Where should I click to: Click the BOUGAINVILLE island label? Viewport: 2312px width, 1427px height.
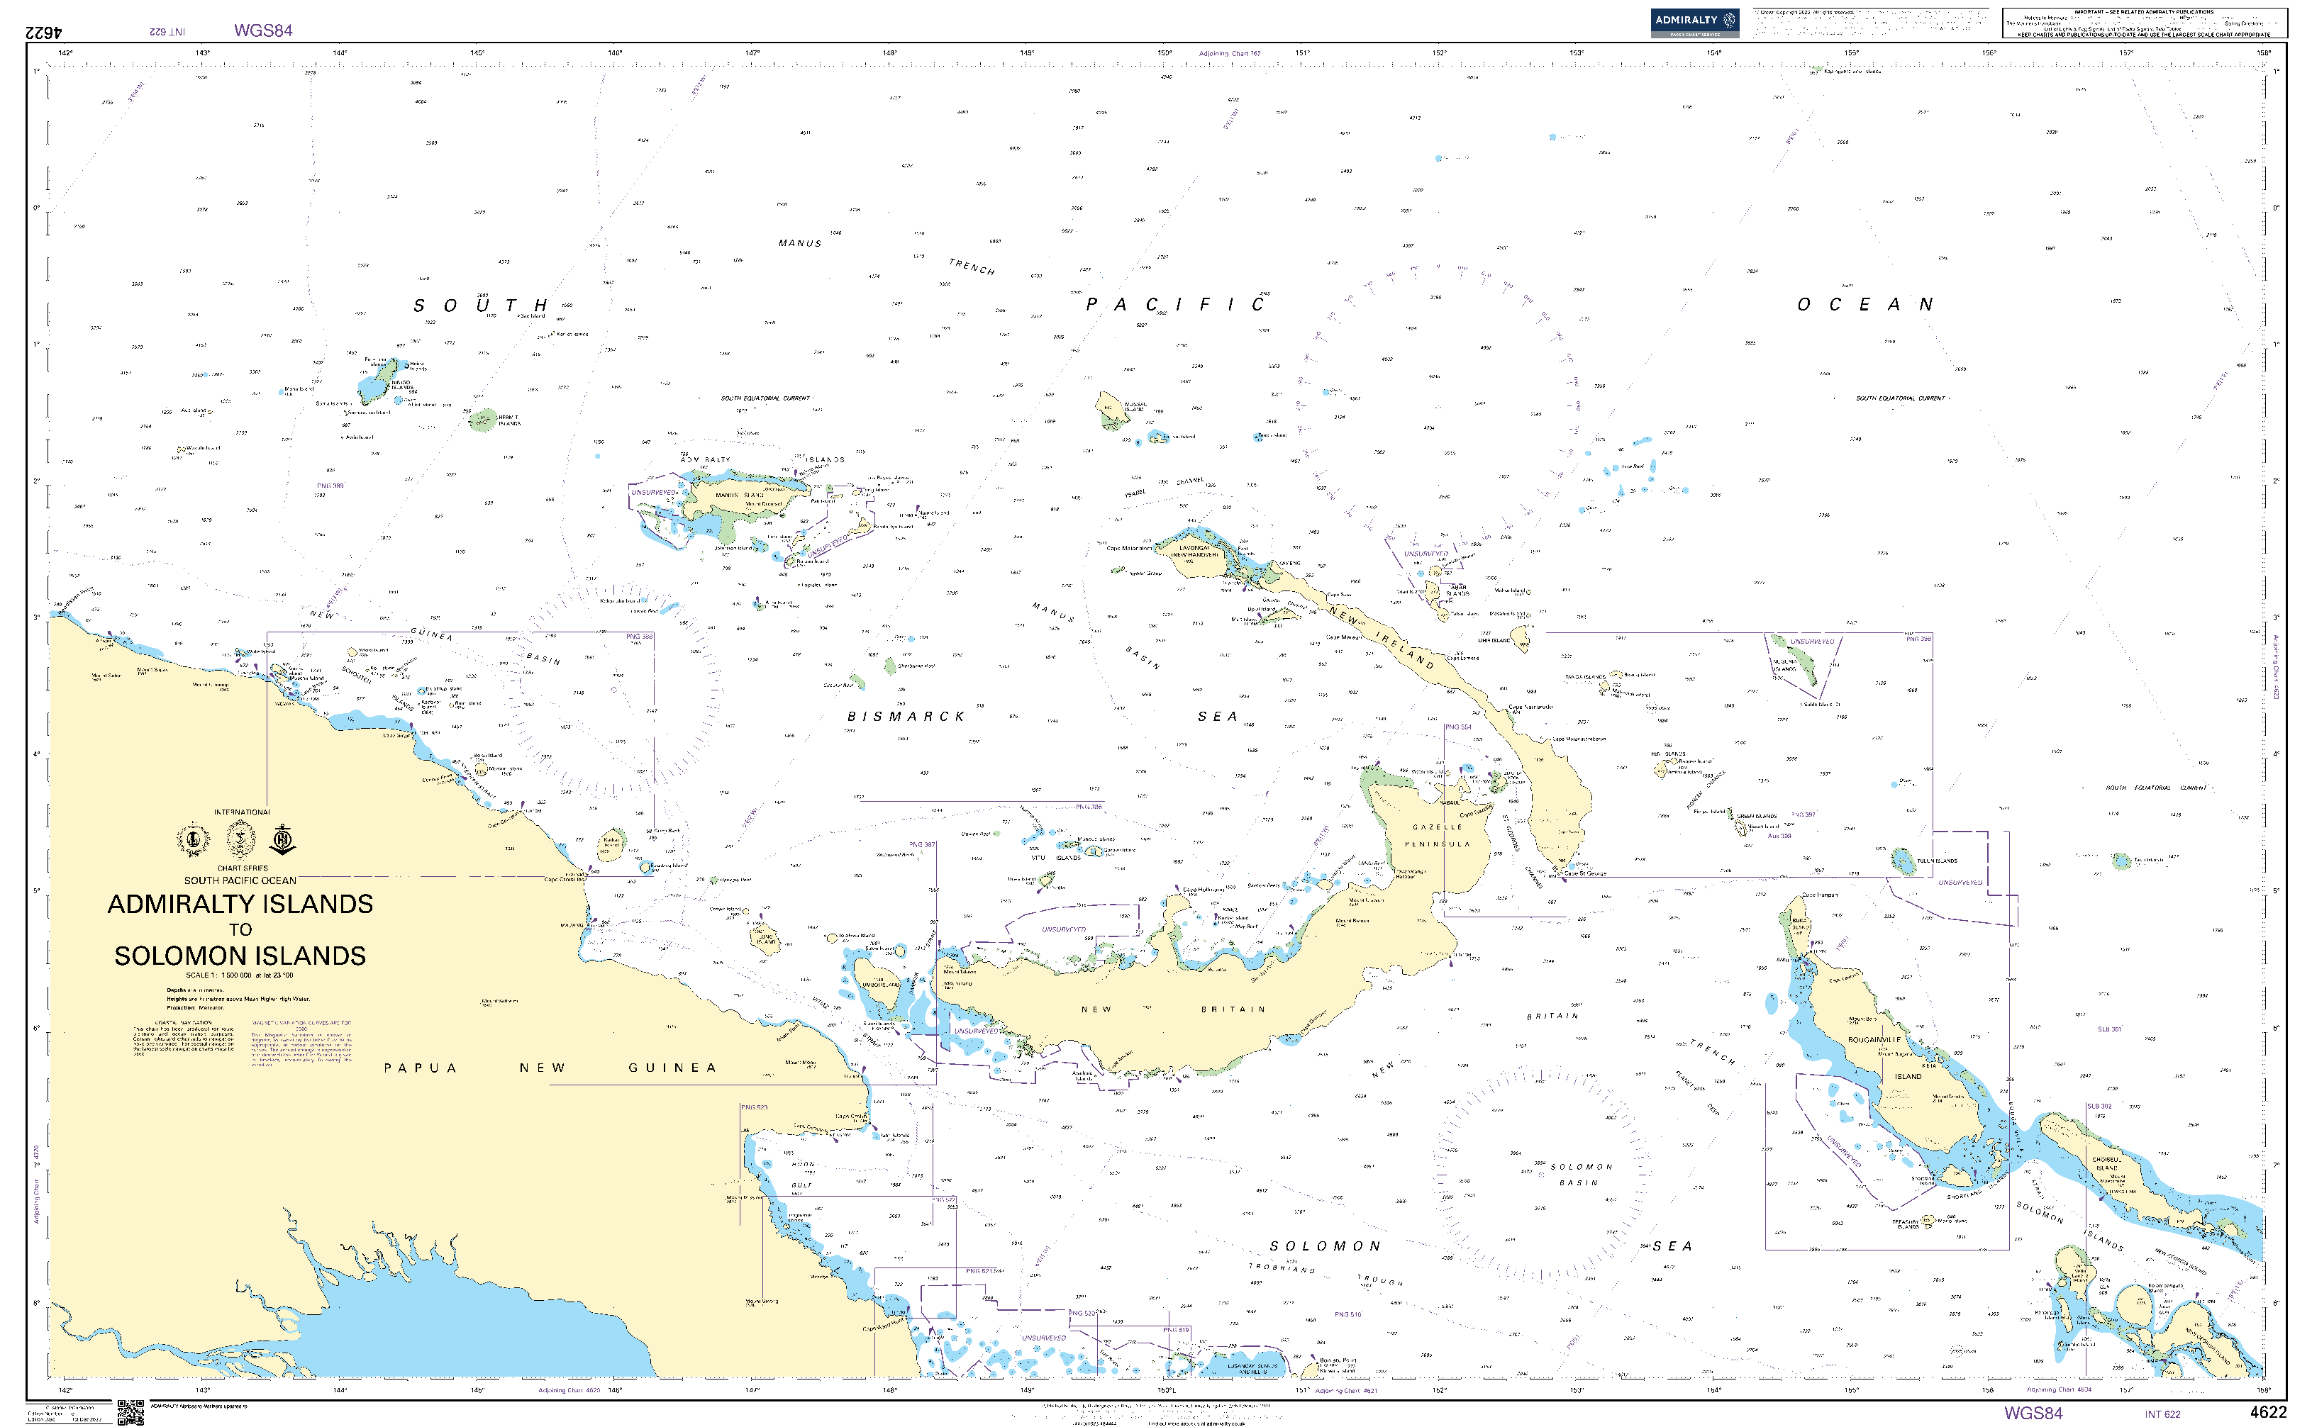click(1874, 1040)
